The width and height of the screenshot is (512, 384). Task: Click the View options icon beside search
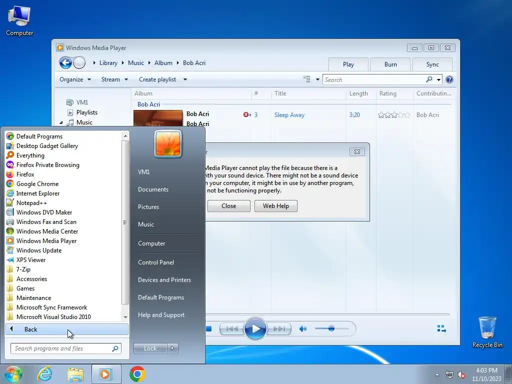point(306,79)
